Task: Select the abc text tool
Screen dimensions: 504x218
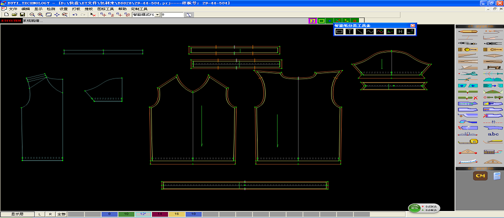Action: click(493, 134)
